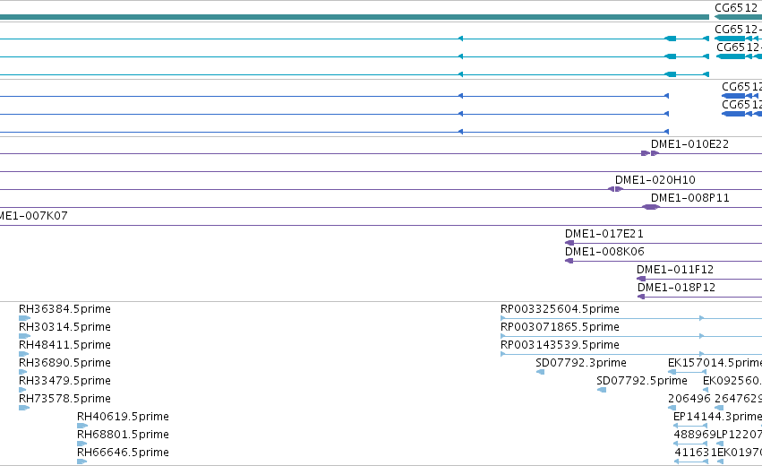Select the DME1-008K06 label
Image resolution: width=762 pixels, height=466 pixels.
coord(604,252)
